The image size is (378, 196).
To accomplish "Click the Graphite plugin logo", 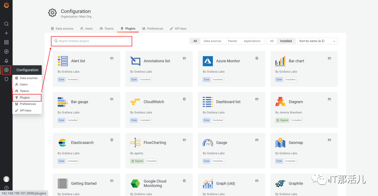I will click(x=280, y=184).
